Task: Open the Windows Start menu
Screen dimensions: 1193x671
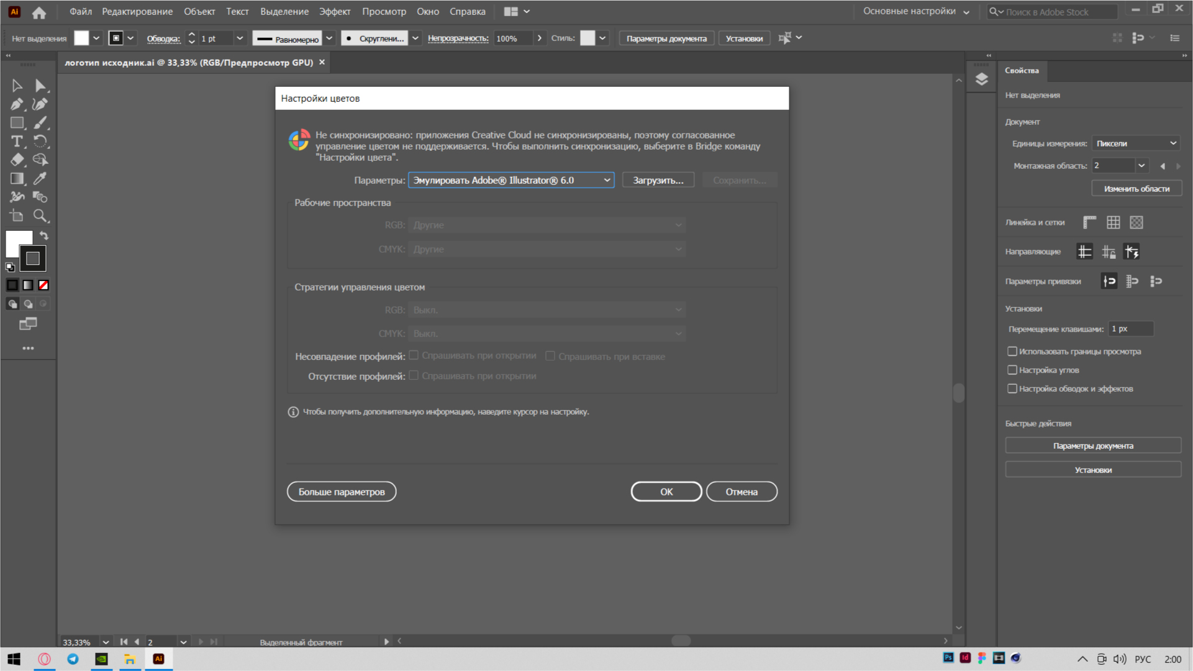Action: click(x=14, y=659)
